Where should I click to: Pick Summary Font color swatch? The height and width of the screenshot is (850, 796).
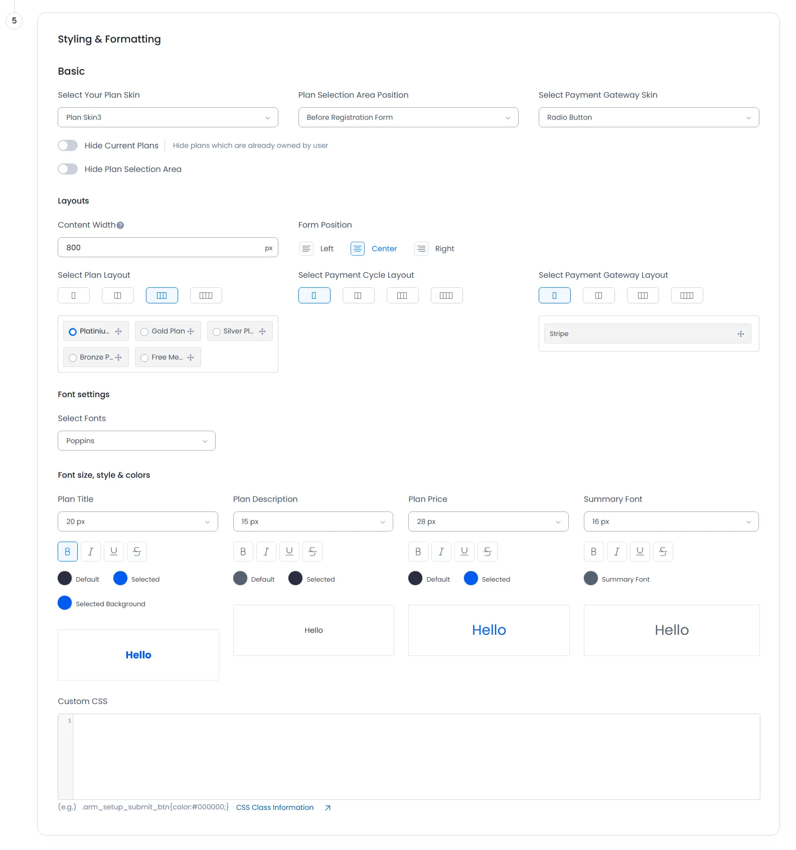(591, 578)
